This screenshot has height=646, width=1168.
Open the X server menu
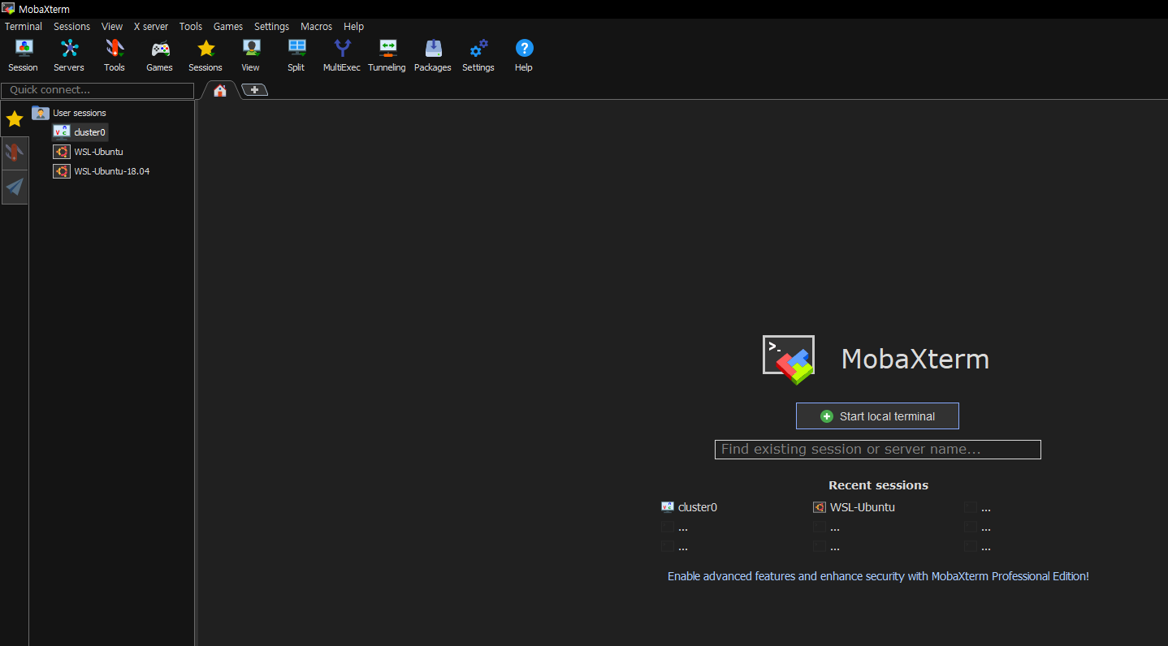pos(151,27)
